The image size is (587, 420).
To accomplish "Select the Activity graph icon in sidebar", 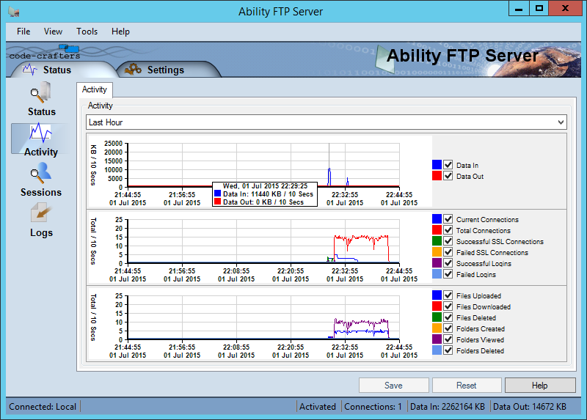I will (40, 133).
